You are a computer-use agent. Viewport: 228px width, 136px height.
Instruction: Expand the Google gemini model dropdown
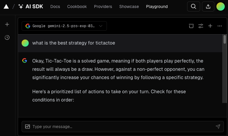[64, 26]
